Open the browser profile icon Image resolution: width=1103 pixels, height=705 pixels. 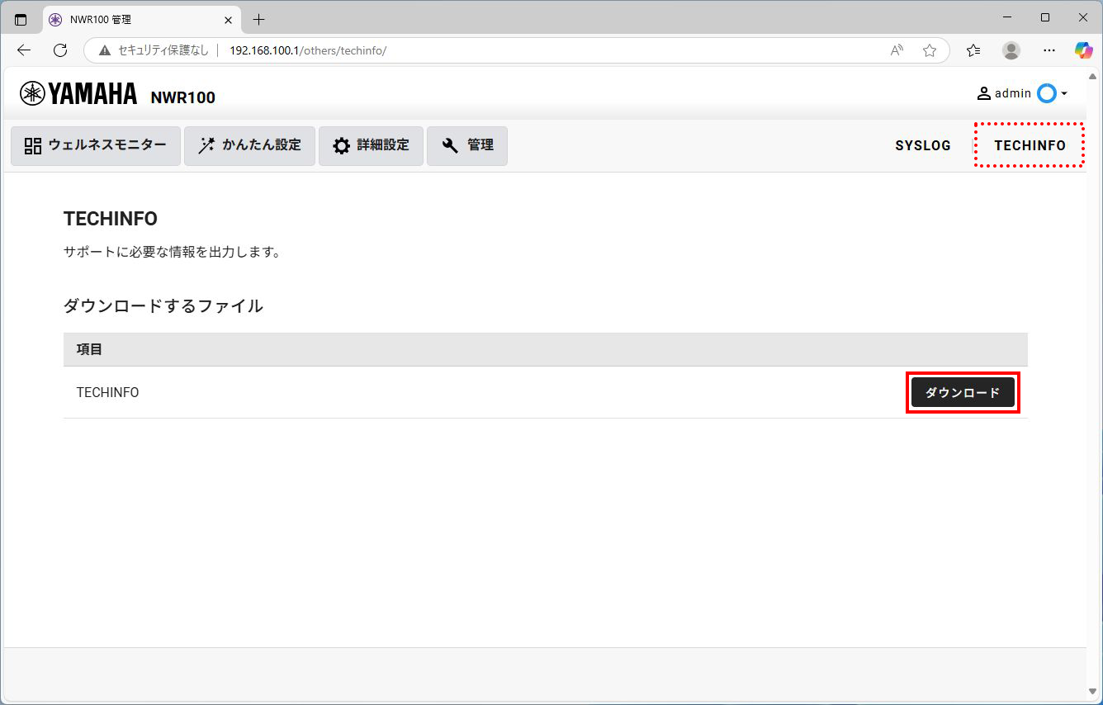(1011, 50)
